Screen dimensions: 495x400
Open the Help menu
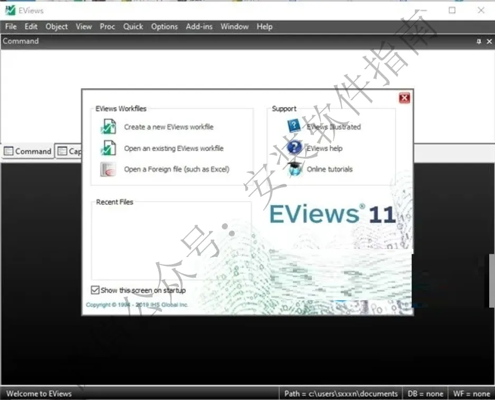[x=264, y=26]
